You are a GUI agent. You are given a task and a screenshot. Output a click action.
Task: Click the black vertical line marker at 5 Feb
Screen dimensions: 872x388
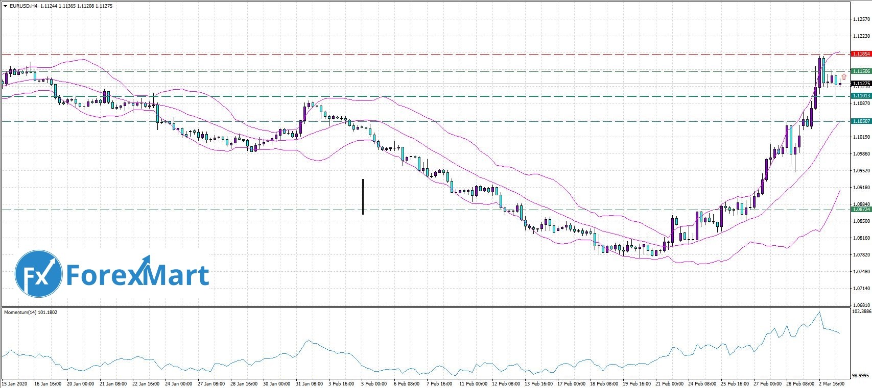coord(363,197)
